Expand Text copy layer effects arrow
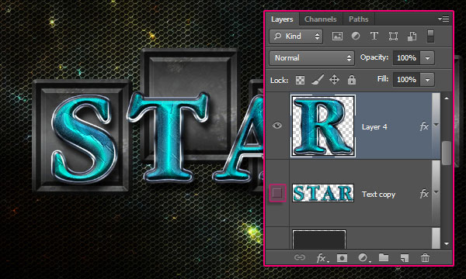The image size is (466, 279). point(436,192)
